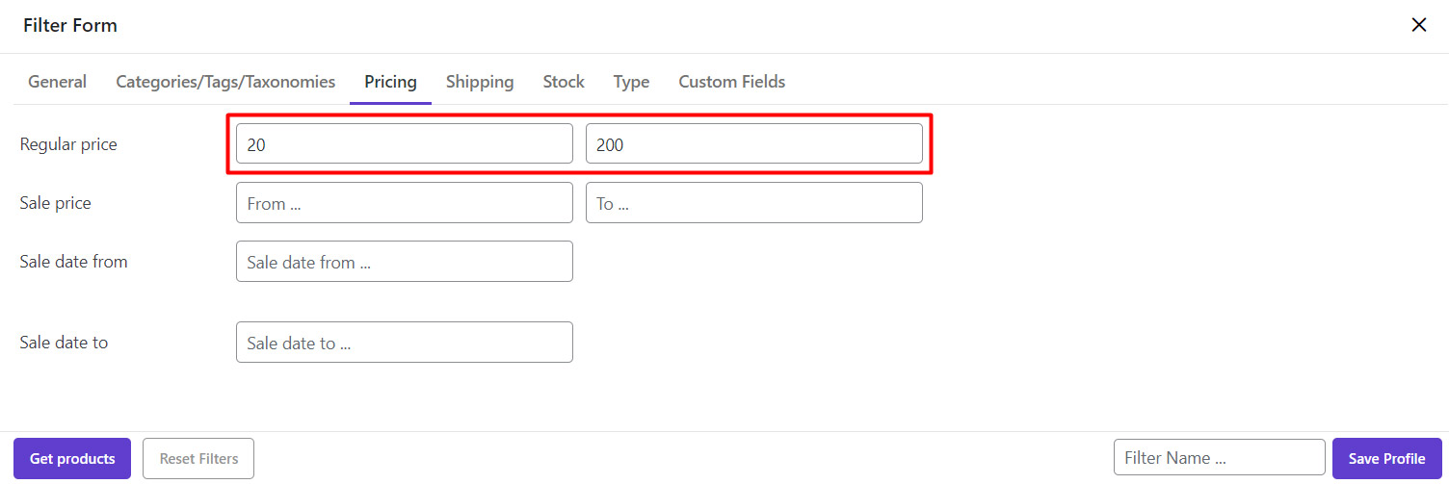Click the Save Profile button
The image size is (1449, 484).
click(x=1386, y=459)
